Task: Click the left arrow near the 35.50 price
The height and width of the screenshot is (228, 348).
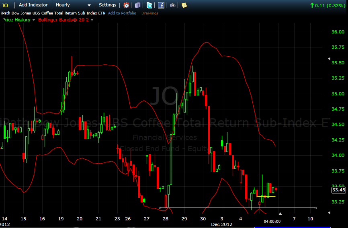Action: click(329, 59)
